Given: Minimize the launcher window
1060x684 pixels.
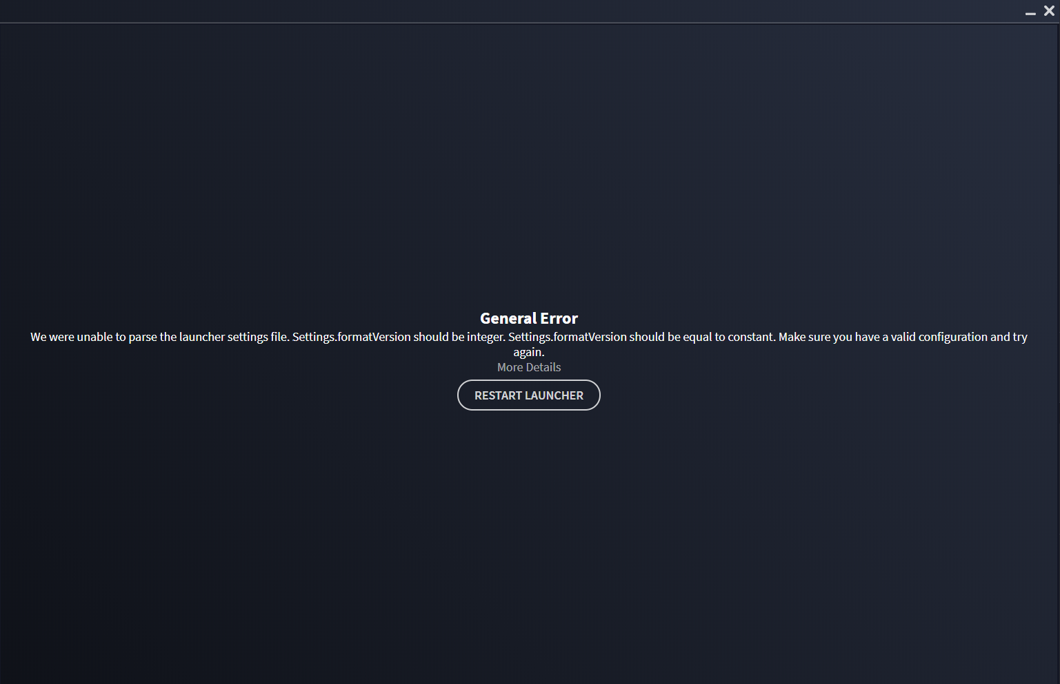Looking at the screenshot, I should 1030,12.
